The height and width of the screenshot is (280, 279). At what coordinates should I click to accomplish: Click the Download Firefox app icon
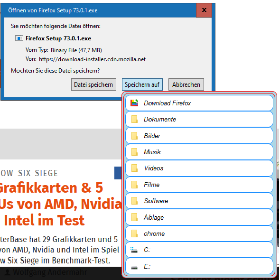134,103
